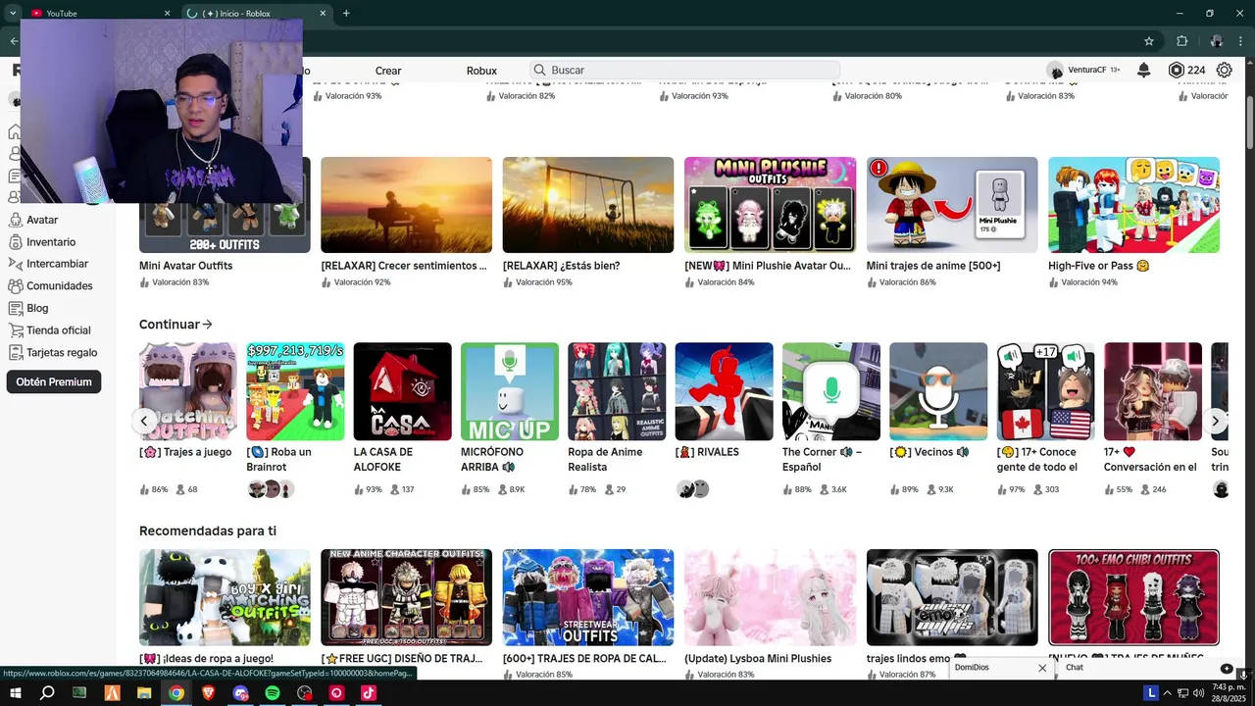Click the Comunidades sidebar icon
Screen dimensions: 1255x706
click(15, 286)
